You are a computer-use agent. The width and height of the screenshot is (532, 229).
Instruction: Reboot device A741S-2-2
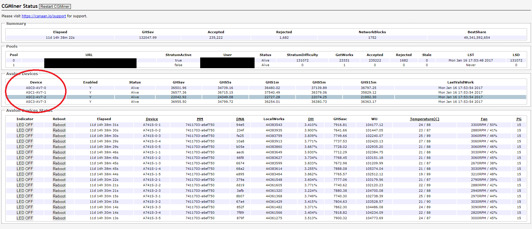[x=59, y=185]
